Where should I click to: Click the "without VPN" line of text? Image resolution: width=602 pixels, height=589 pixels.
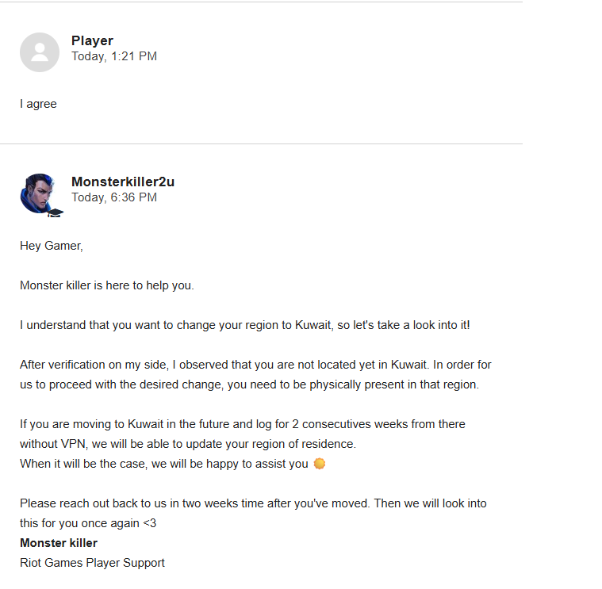pos(187,444)
